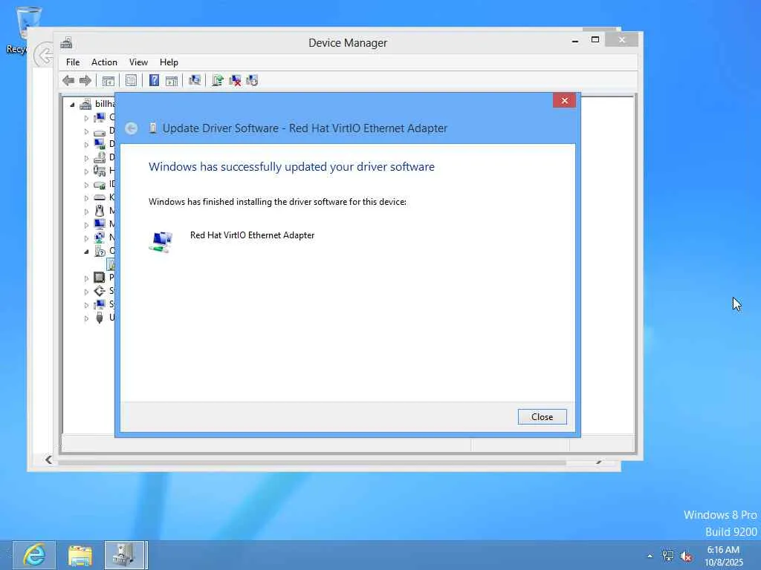Expand the Processors node arrow
This screenshot has width=761, height=570.
tap(86, 278)
